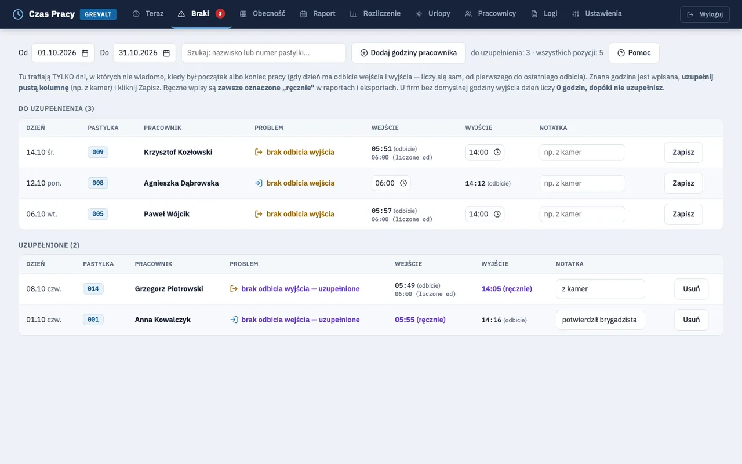
Task: Click the GREVALT company label
Action: (98, 14)
